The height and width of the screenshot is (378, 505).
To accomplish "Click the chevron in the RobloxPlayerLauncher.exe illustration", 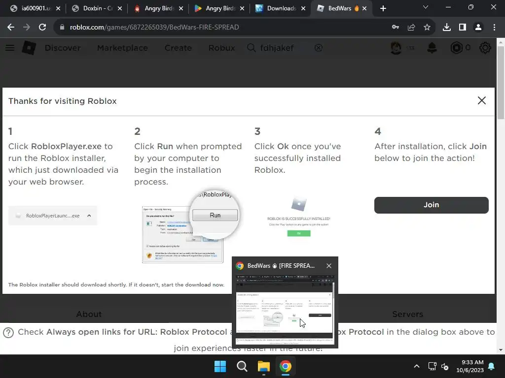I will (89, 216).
